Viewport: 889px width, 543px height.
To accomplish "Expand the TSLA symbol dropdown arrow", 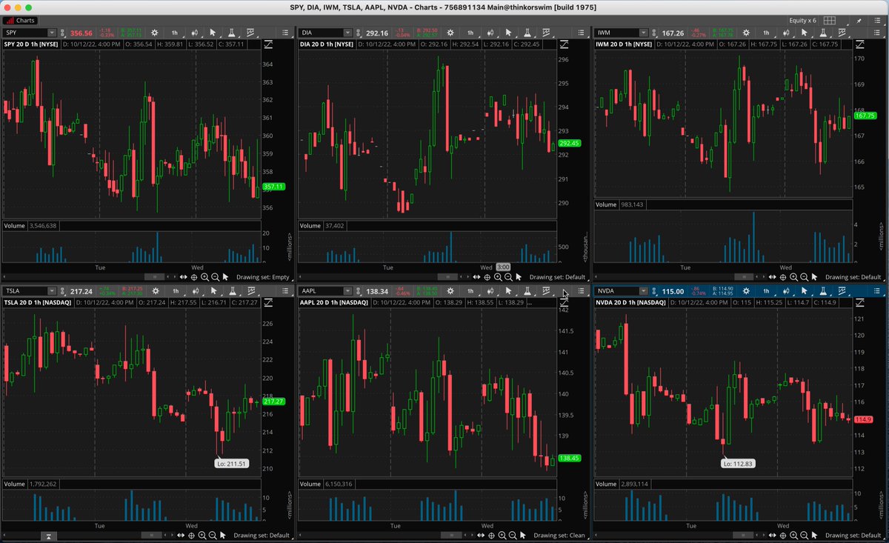I will point(51,291).
